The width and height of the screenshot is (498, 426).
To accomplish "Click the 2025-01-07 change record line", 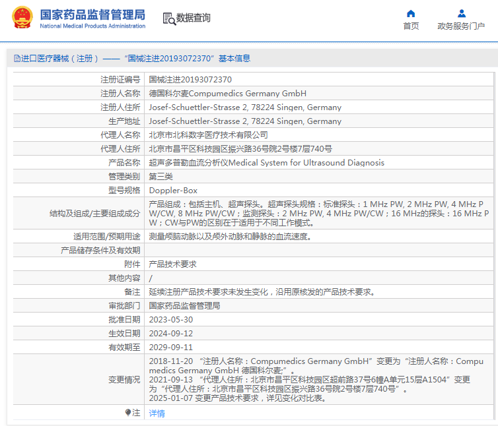I will [x=238, y=398].
